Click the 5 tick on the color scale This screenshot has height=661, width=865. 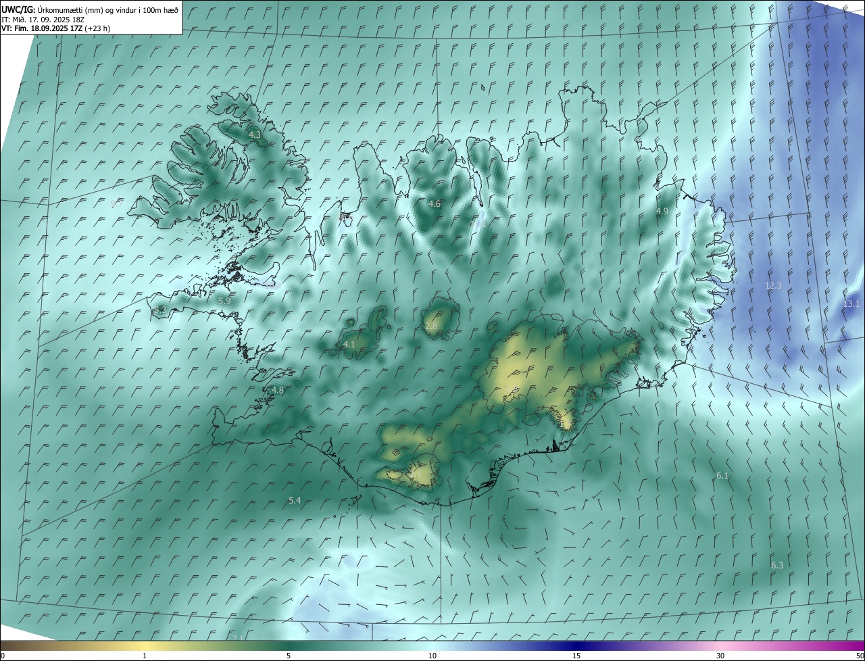coord(289,656)
